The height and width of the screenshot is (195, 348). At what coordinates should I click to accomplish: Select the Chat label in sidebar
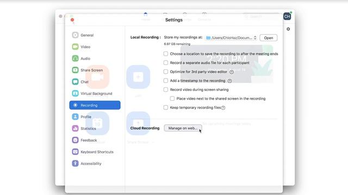pos(84,82)
